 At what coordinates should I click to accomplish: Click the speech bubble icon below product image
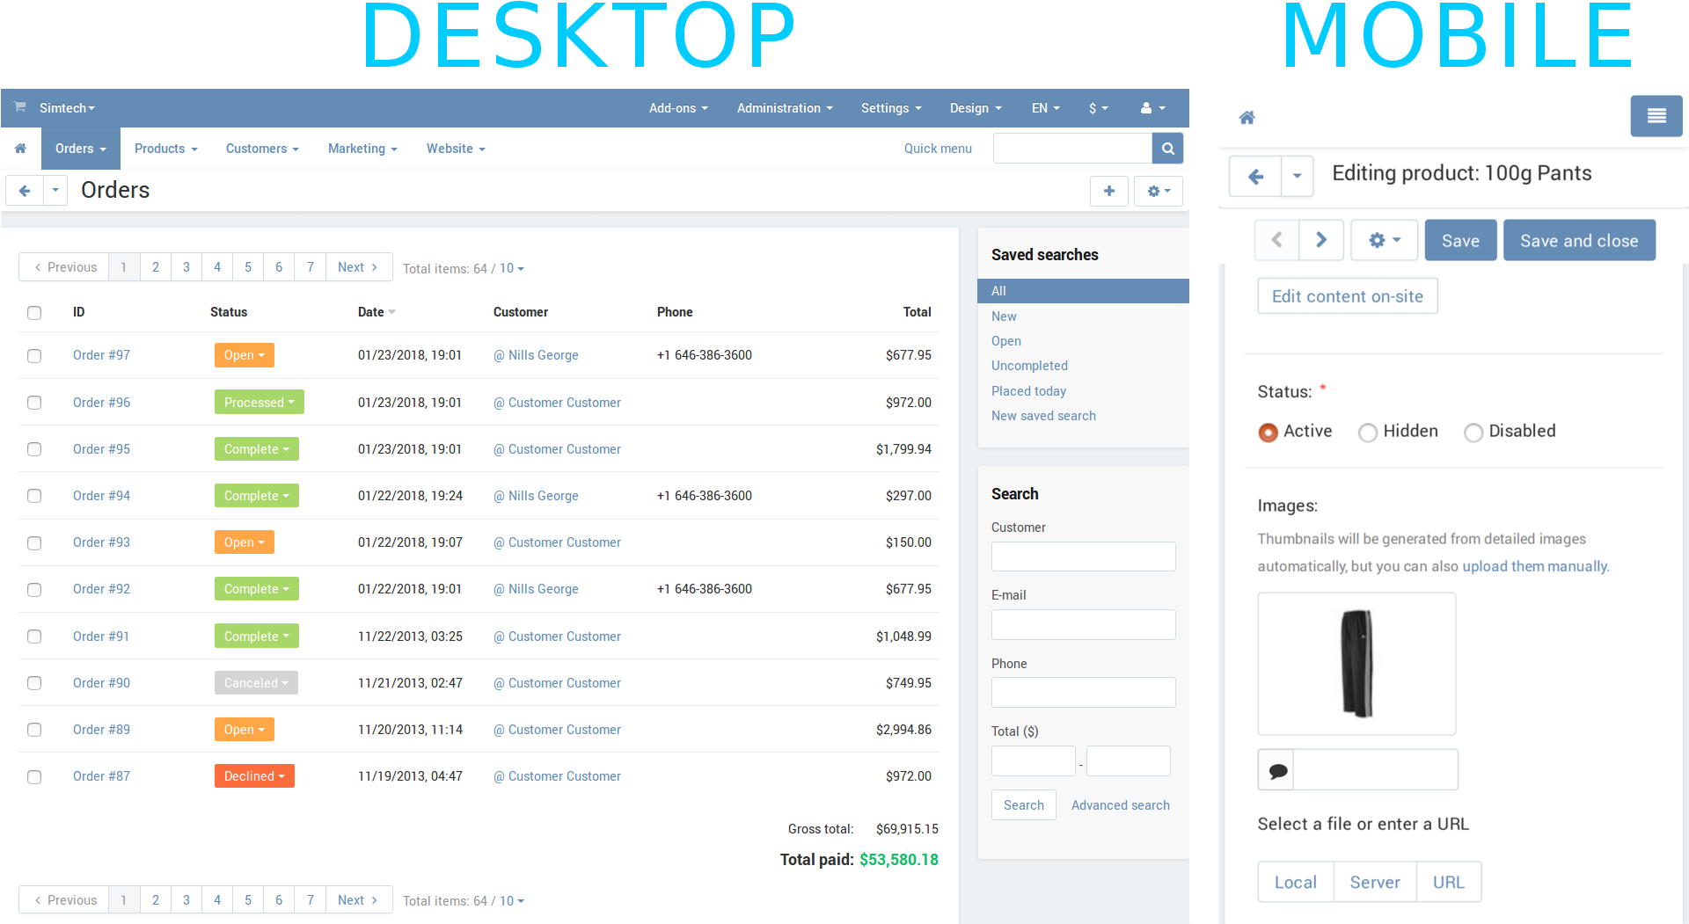[x=1277, y=771]
